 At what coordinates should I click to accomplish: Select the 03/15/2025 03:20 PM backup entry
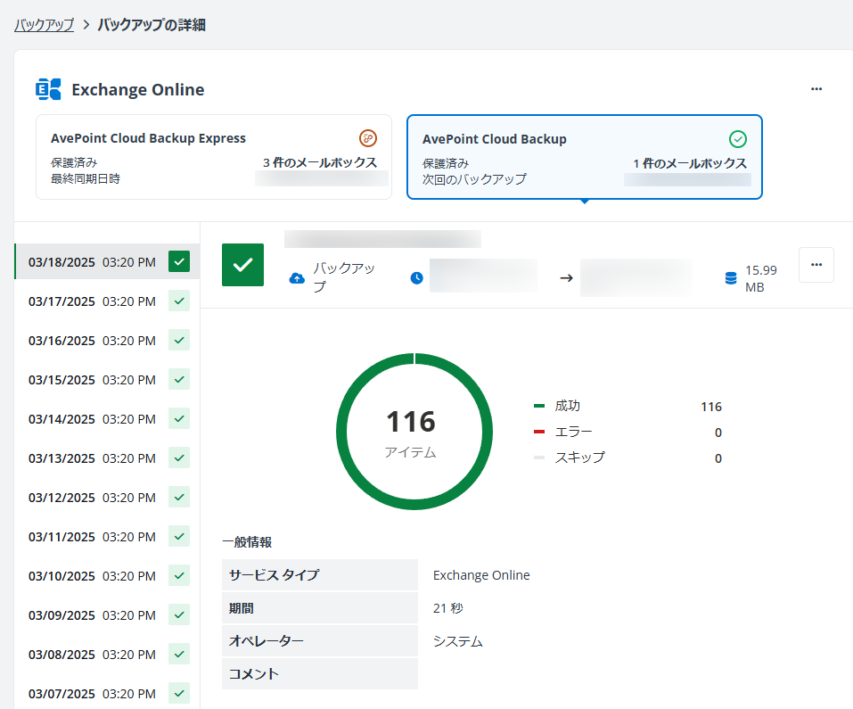107,379
